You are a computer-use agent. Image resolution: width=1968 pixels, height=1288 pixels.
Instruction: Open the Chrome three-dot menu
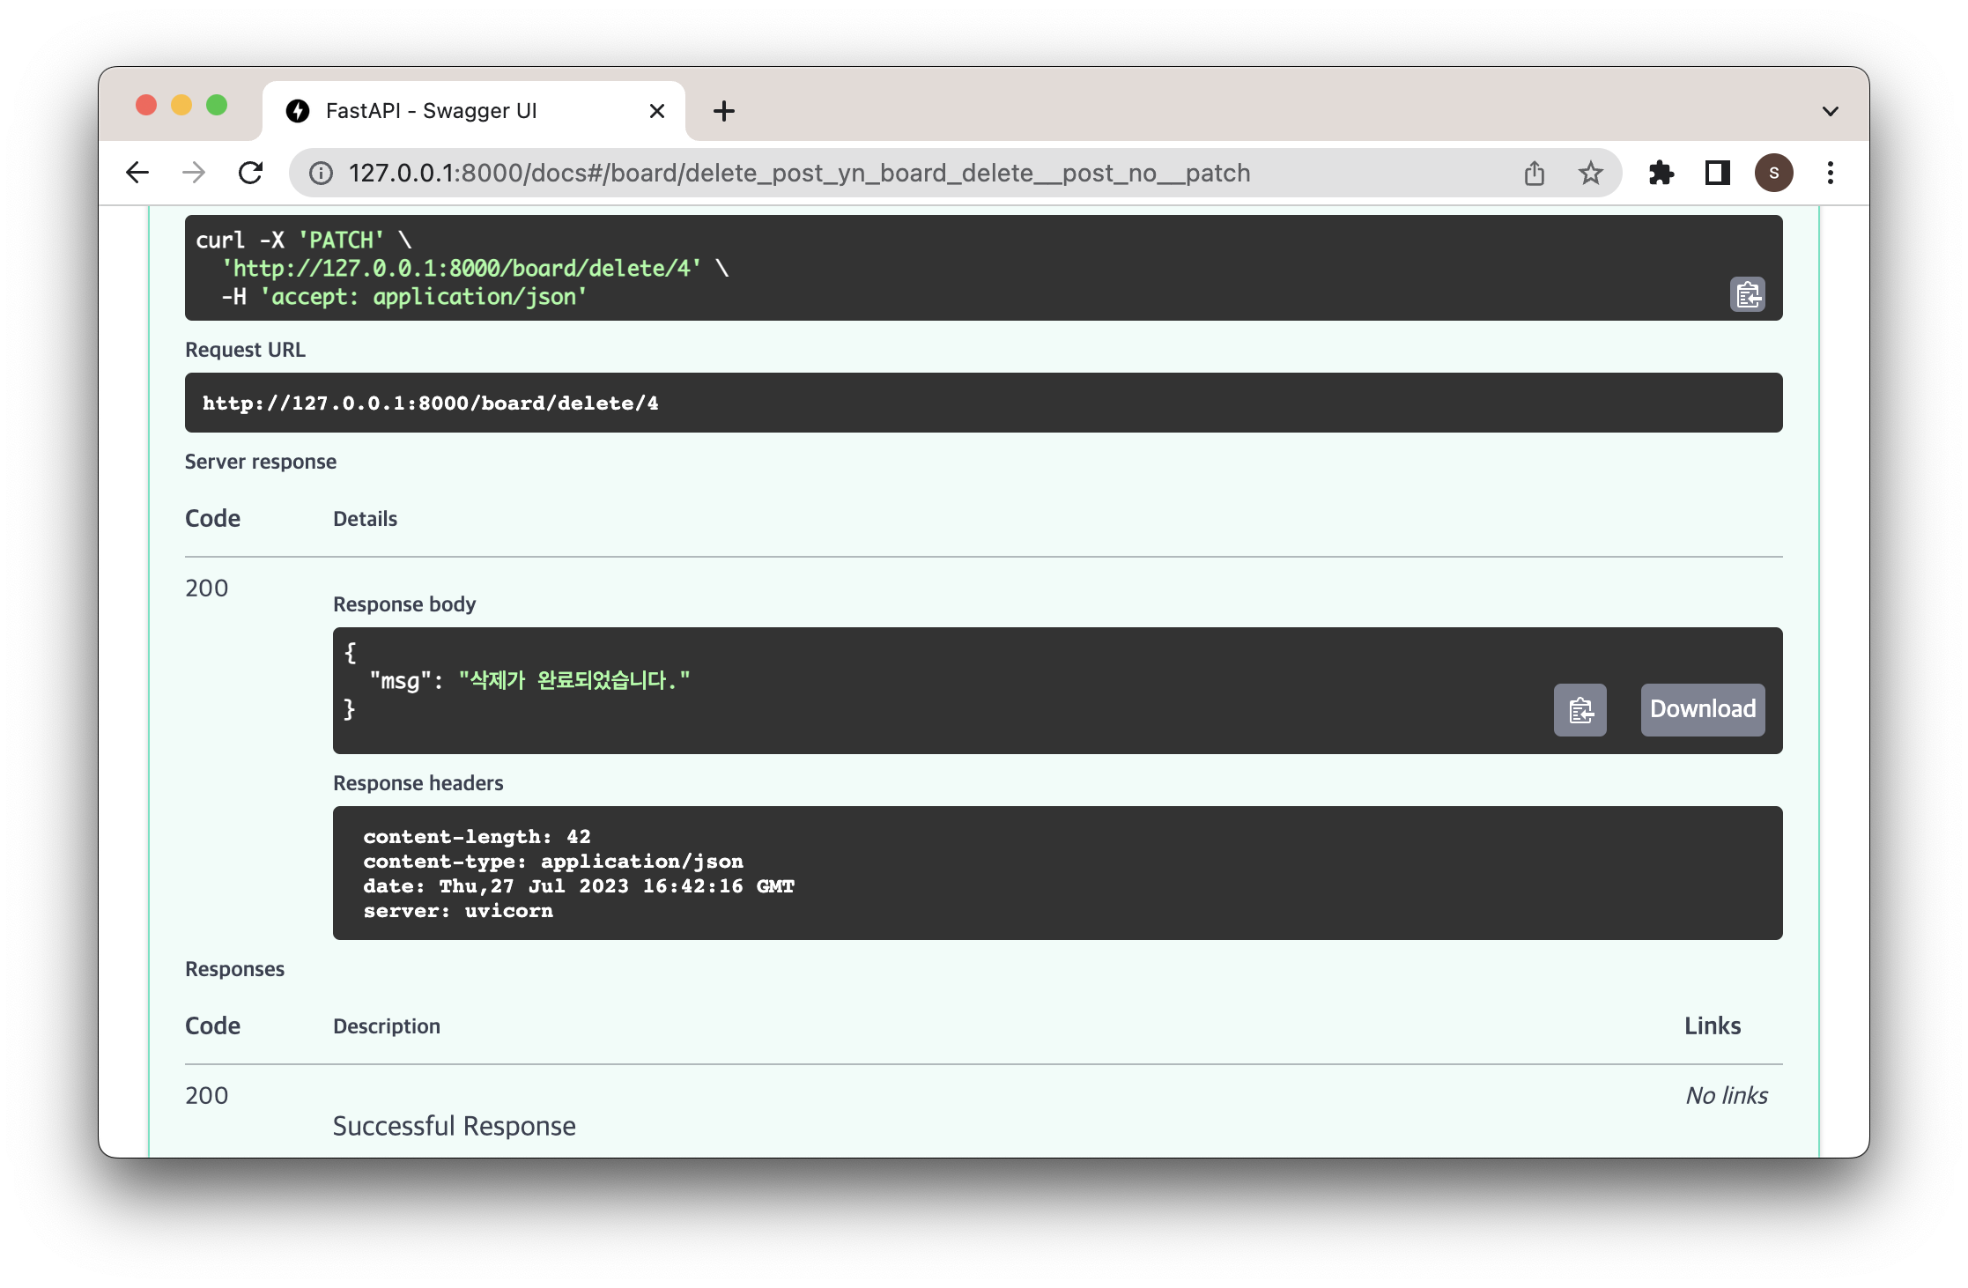[x=1830, y=173]
